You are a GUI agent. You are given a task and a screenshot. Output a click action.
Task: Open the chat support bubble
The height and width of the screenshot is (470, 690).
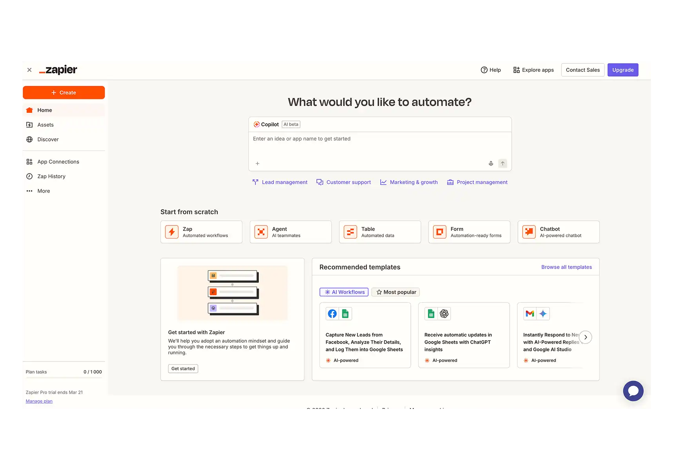click(633, 390)
